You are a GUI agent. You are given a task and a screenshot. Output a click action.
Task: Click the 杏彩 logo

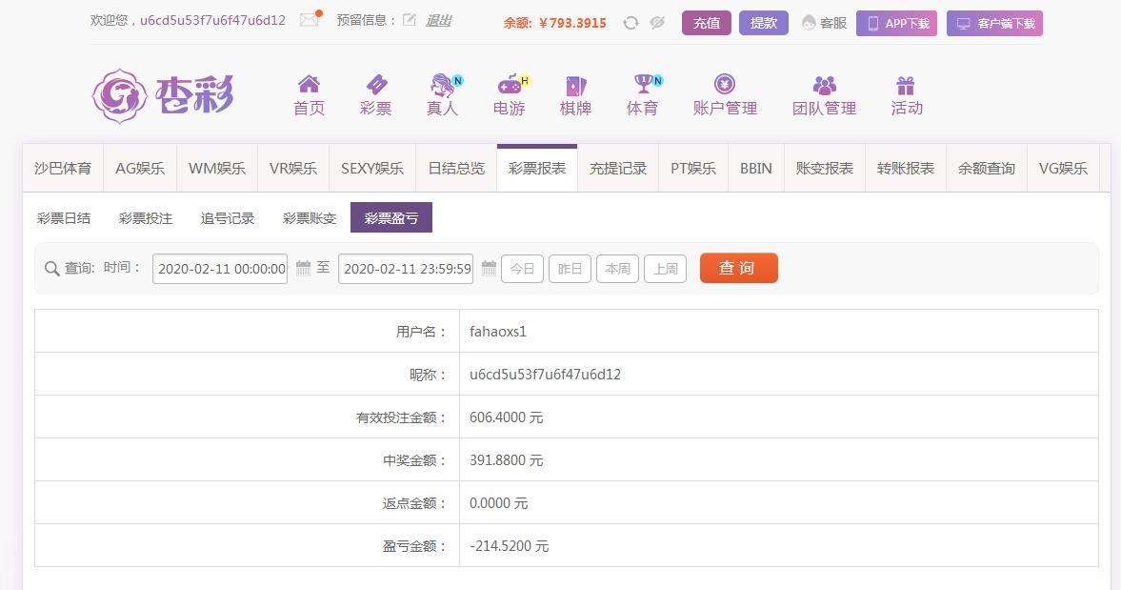pyautogui.click(x=163, y=95)
